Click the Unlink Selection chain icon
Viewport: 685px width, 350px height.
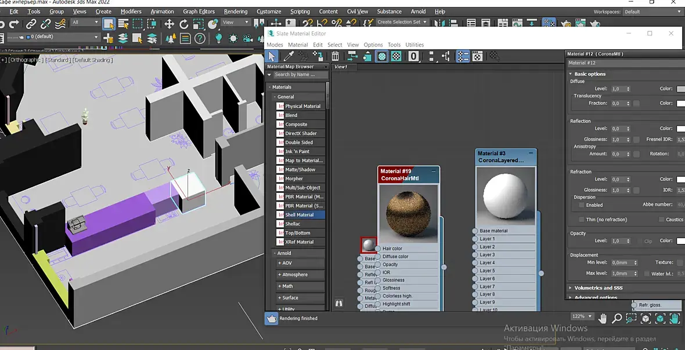tap(46, 24)
